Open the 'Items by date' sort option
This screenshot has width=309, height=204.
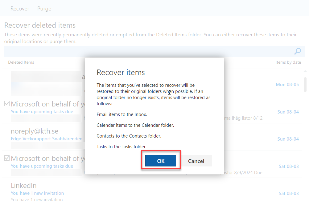point(288,62)
